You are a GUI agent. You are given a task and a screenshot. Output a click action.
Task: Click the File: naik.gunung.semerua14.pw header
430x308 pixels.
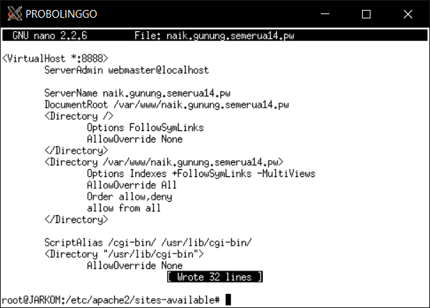point(214,36)
